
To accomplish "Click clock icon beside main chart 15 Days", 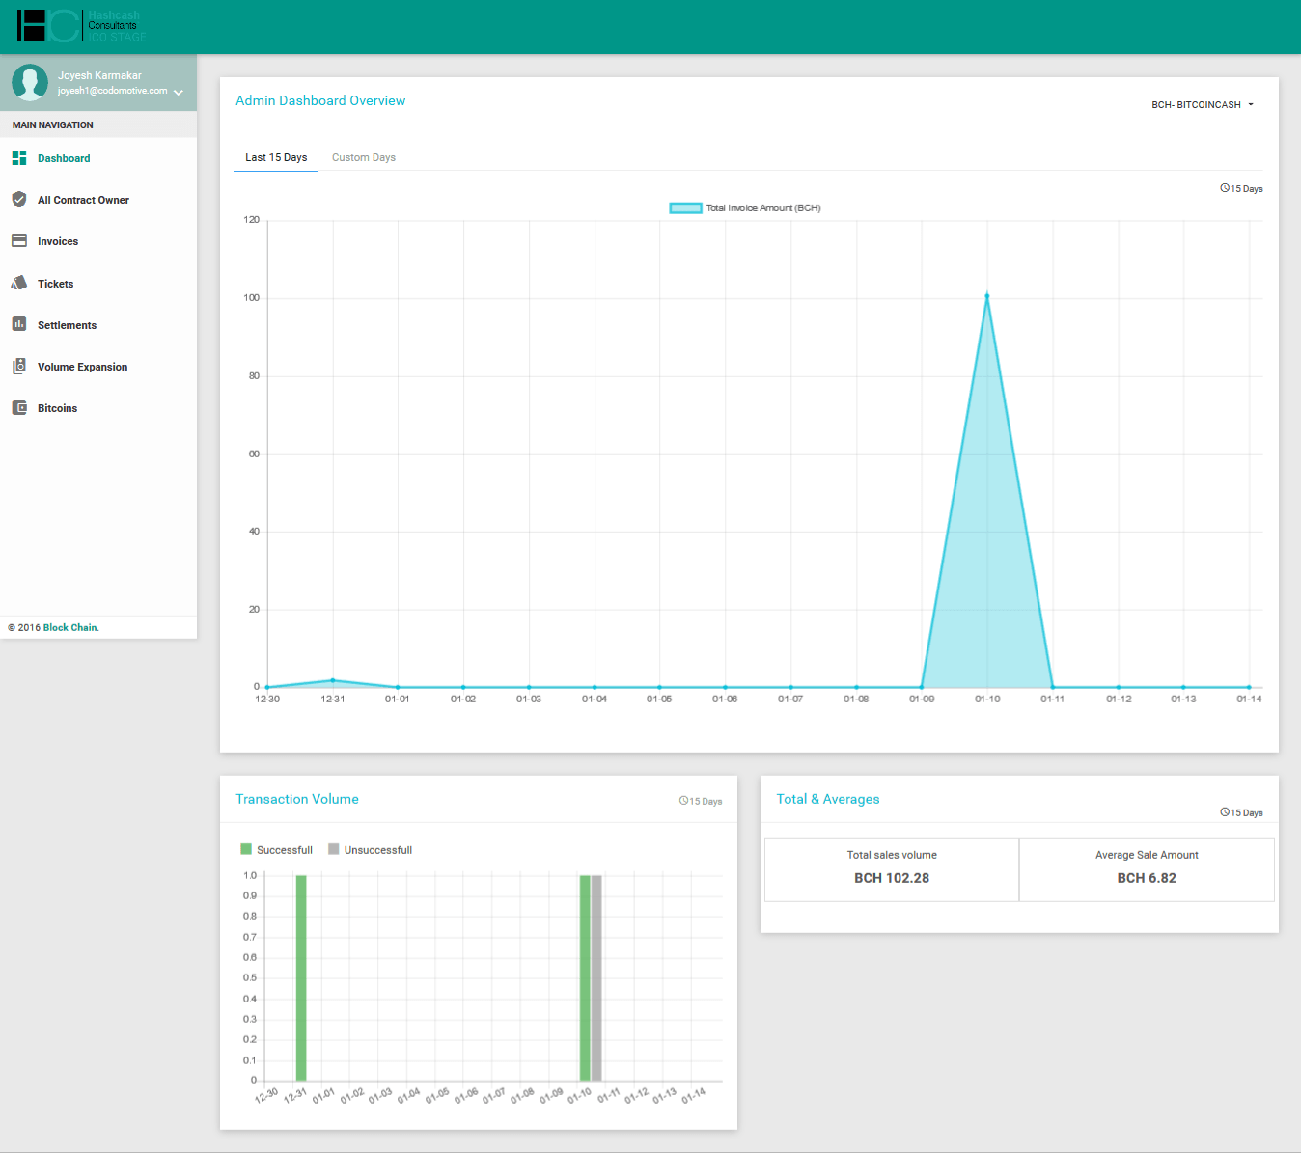I will (x=1225, y=188).
